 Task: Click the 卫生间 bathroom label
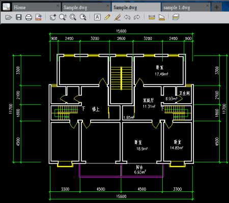point(184,93)
